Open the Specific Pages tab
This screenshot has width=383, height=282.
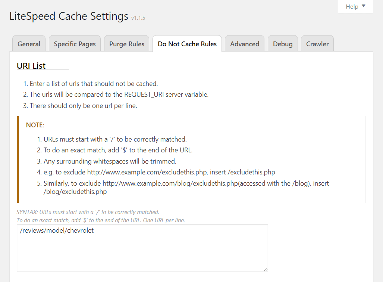75,44
